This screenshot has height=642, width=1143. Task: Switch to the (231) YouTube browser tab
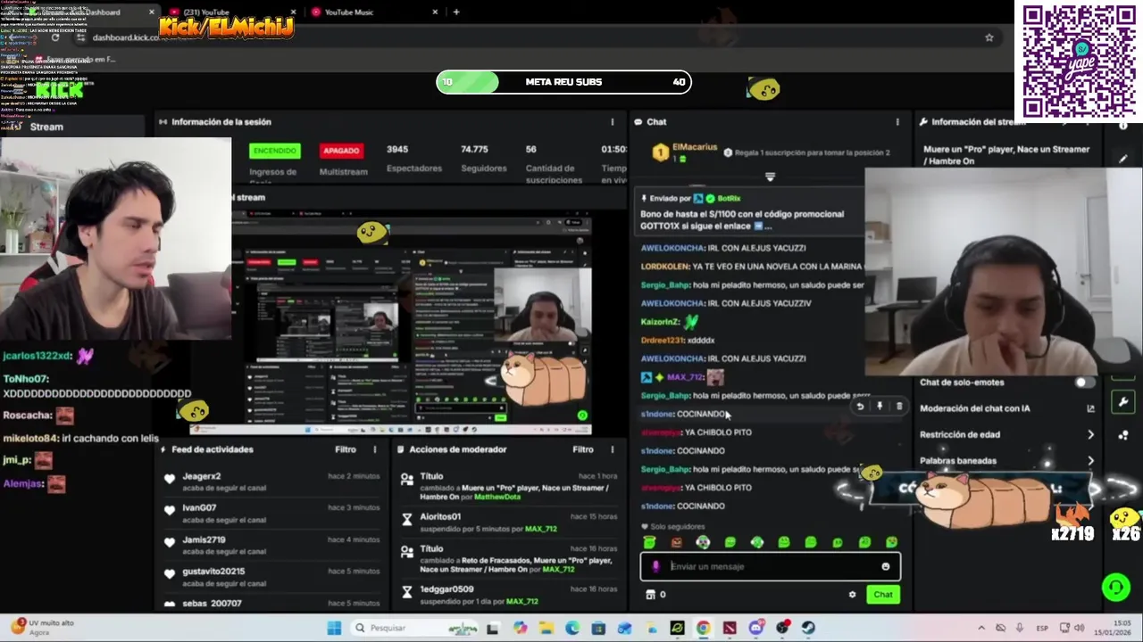click(205, 12)
